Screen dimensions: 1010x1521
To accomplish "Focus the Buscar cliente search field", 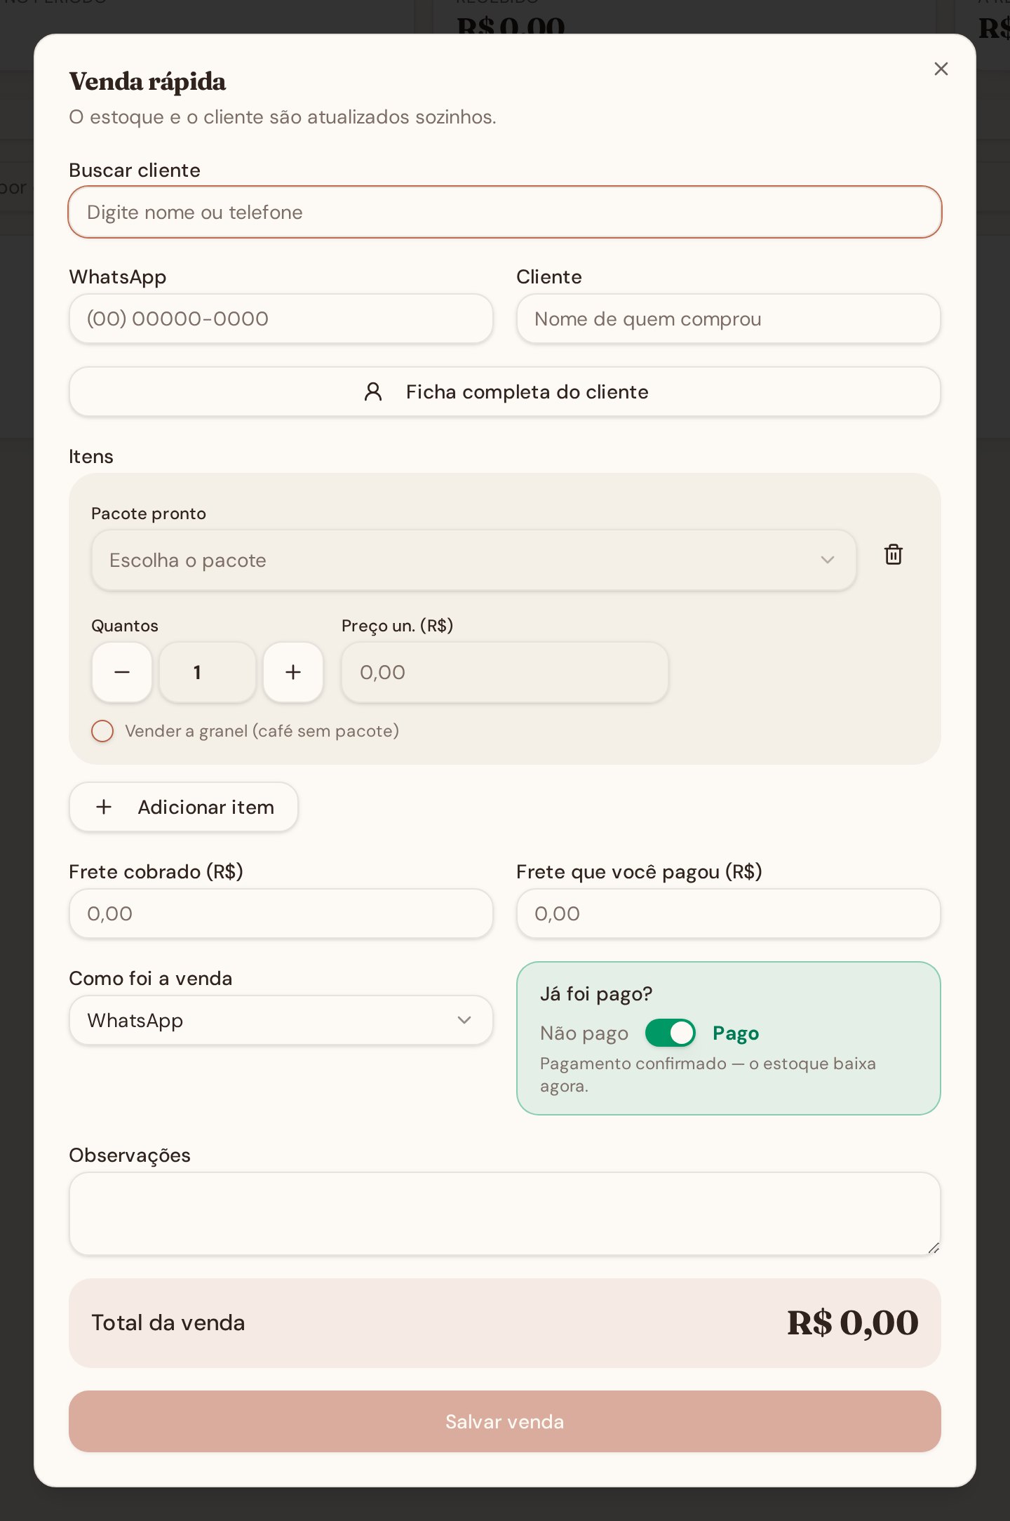I will pyautogui.click(x=505, y=212).
